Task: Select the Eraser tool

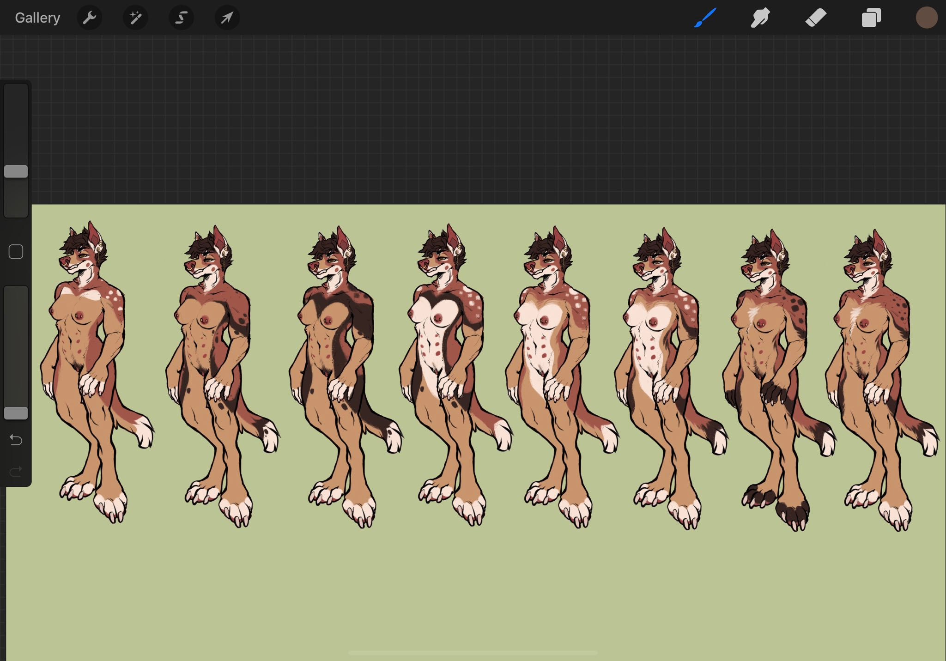Action: (816, 18)
